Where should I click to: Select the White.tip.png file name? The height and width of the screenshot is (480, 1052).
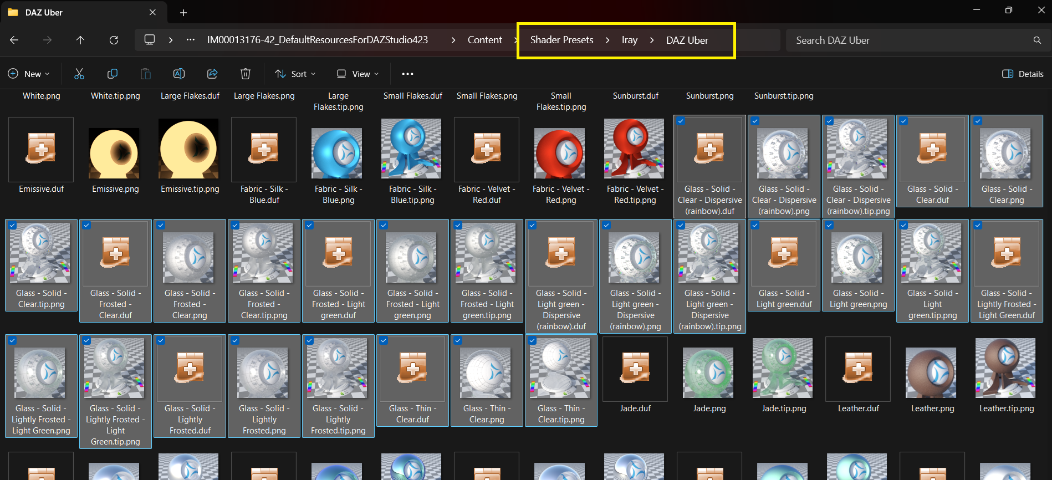click(x=115, y=96)
